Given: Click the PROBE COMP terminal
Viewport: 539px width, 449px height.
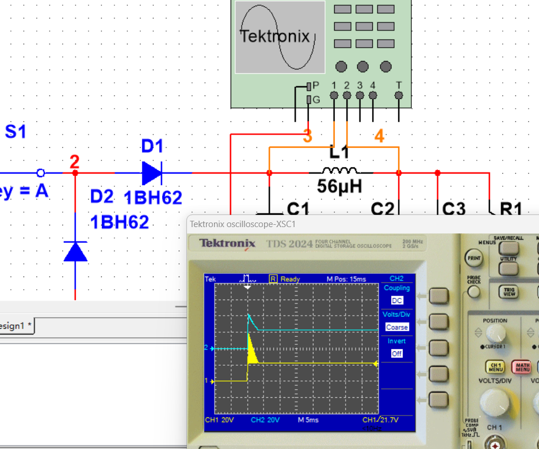Looking at the screenshot, I should (469, 444).
